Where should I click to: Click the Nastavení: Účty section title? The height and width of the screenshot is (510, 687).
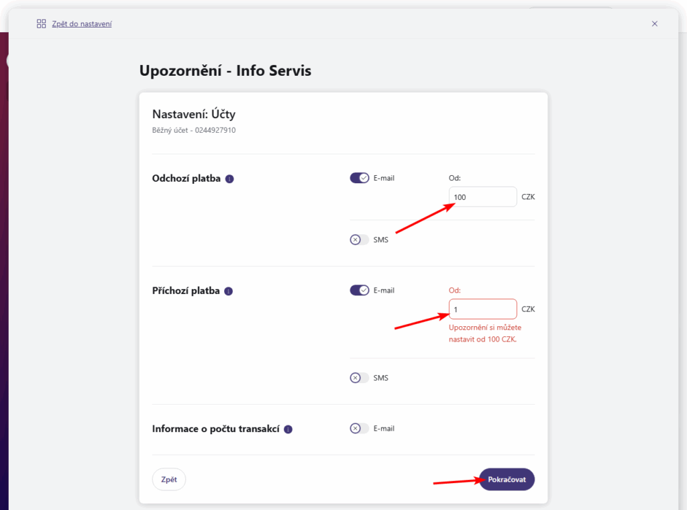tap(194, 115)
